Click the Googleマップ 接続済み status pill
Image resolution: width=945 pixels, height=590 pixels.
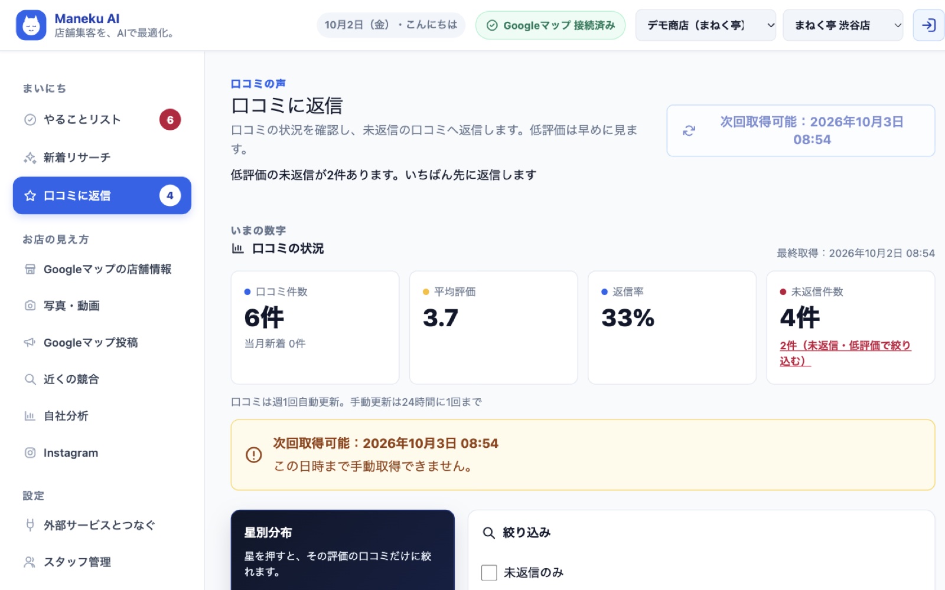point(550,25)
